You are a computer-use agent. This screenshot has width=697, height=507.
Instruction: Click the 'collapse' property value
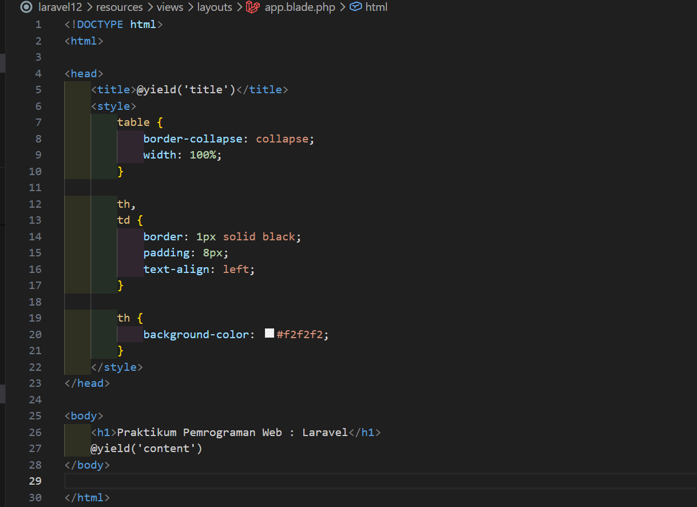point(282,139)
